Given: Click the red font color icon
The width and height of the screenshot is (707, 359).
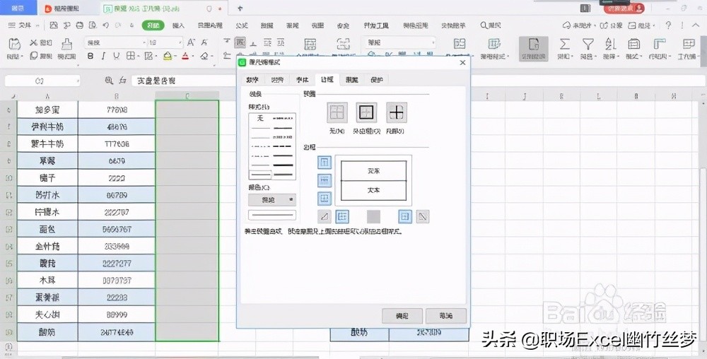Looking at the screenshot, I should [x=185, y=56].
